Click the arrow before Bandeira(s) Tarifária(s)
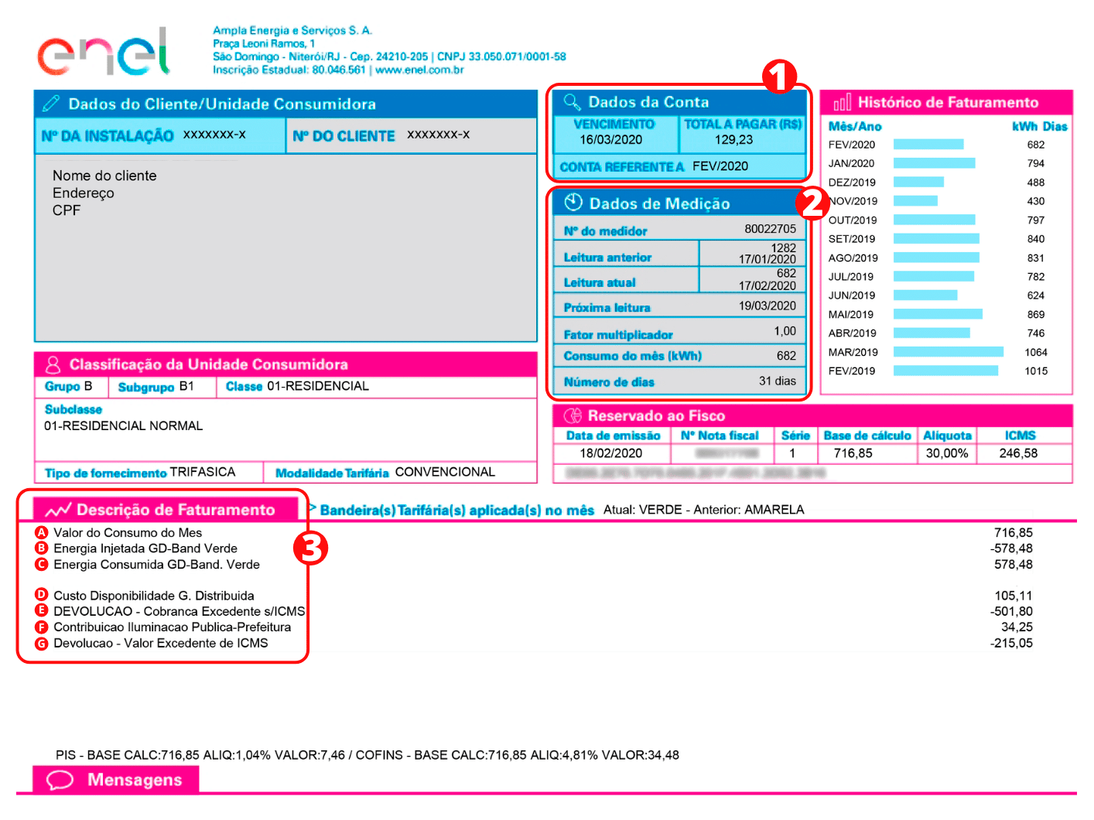 (313, 508)
